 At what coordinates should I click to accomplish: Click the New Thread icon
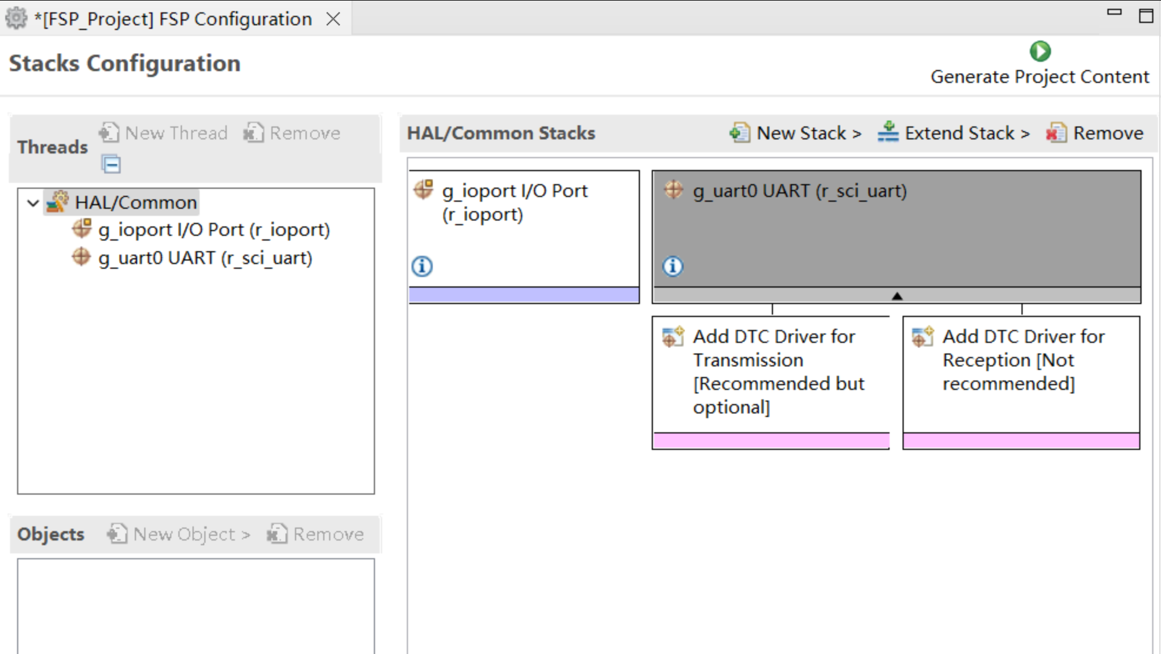point(109,133)
